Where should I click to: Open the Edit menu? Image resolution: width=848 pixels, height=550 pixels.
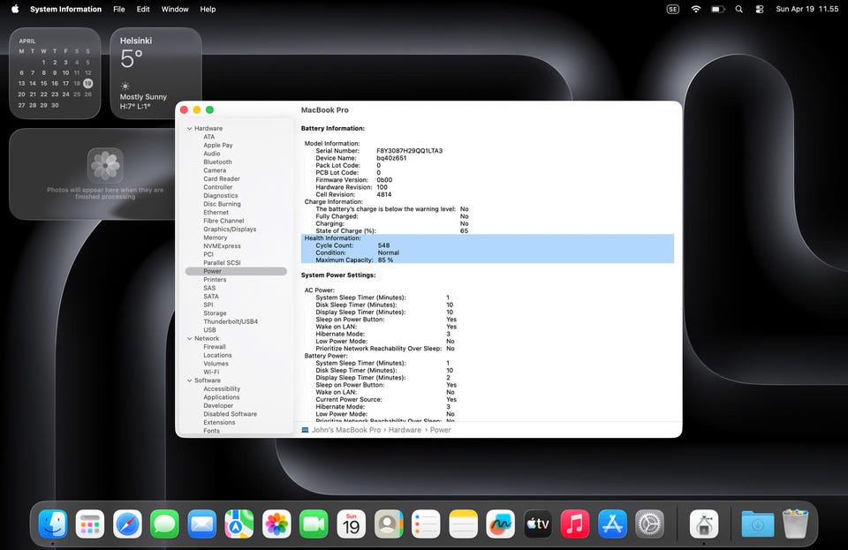[x=143, y=9]
